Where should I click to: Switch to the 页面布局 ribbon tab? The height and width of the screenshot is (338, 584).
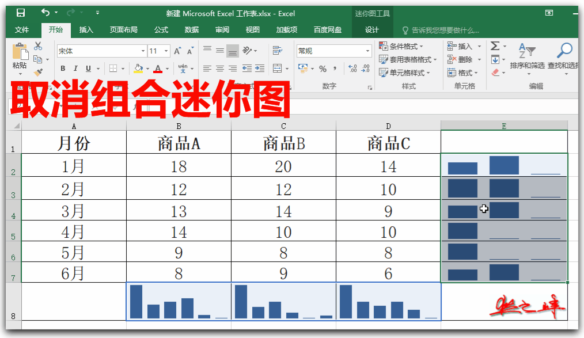tap(124, 30)
